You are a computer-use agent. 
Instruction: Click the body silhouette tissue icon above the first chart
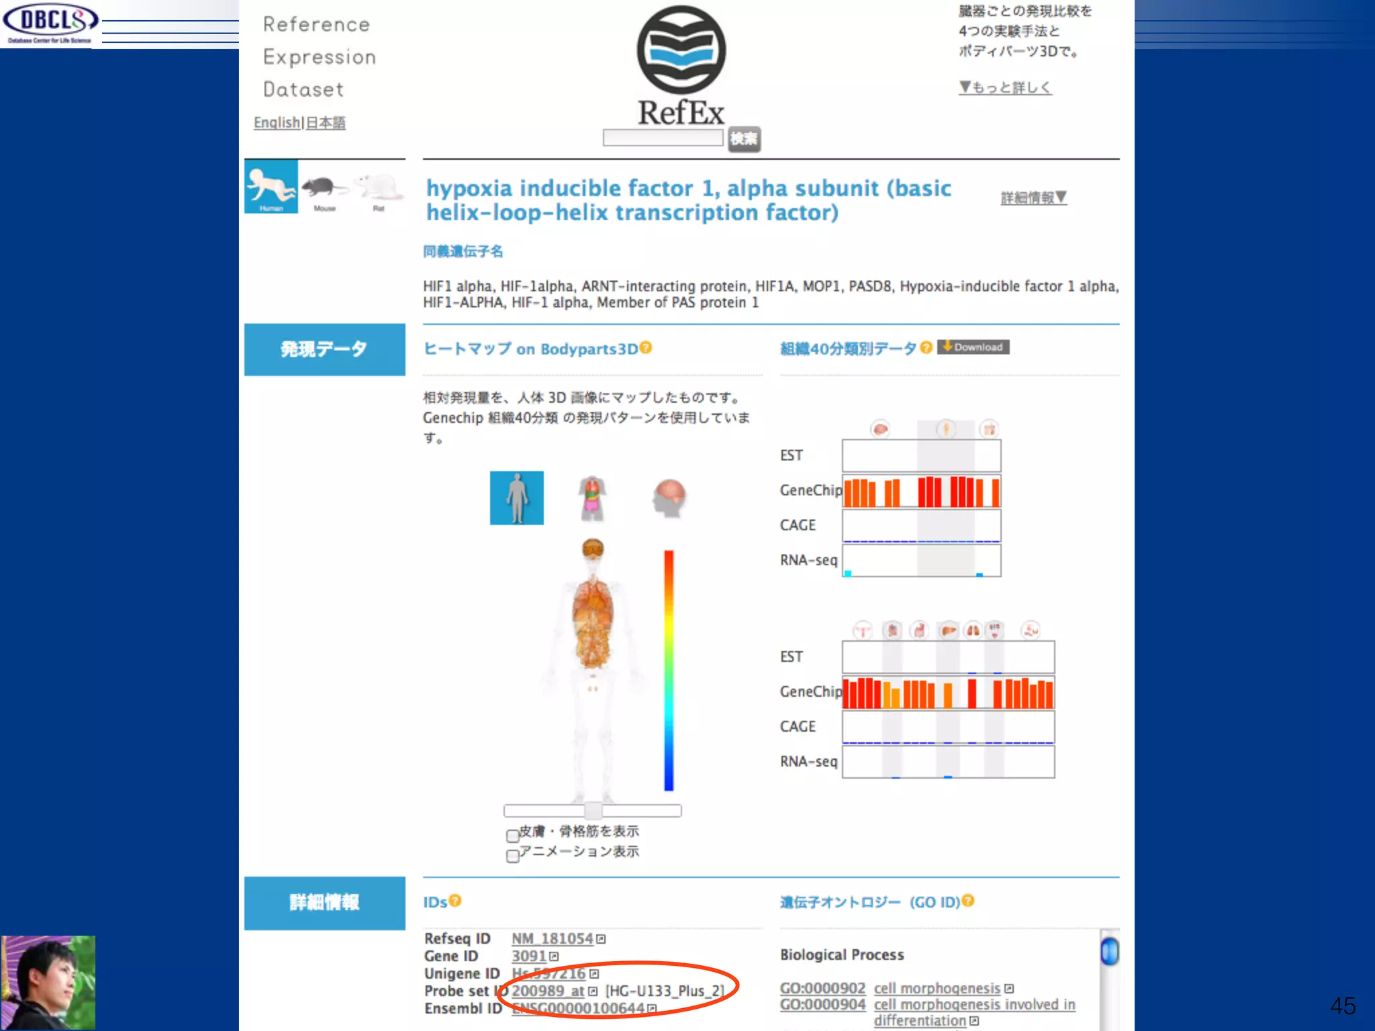coord(946,428)
